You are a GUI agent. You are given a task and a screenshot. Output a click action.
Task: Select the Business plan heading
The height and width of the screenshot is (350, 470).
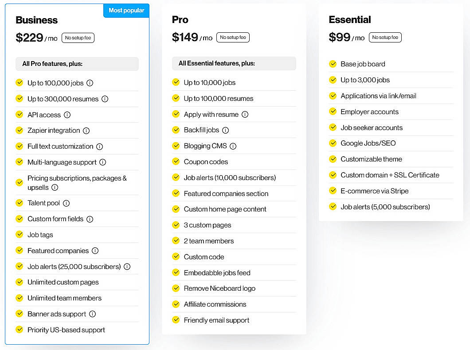tap(37, 20)
